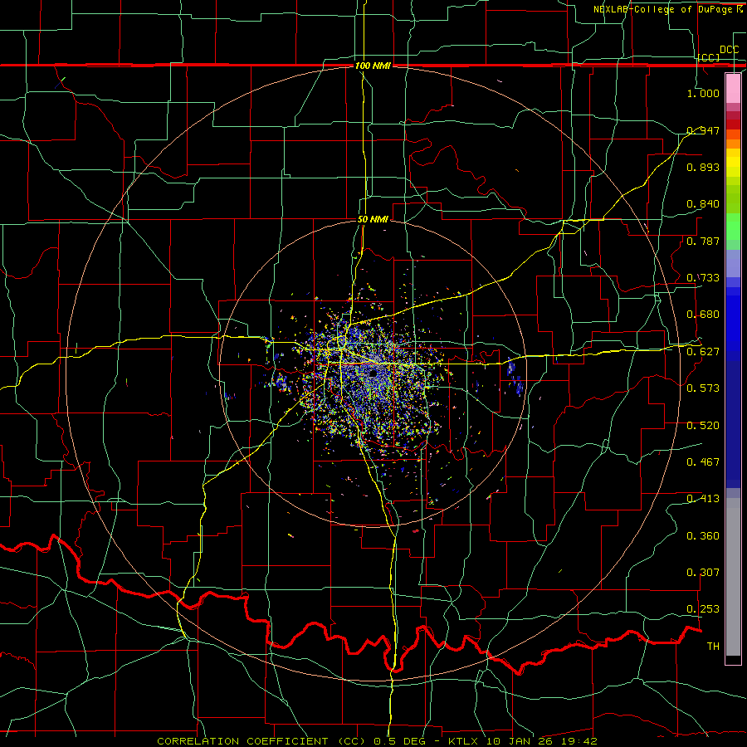
Task: Click the TH threshold label
Action: [x=713, y=647]
